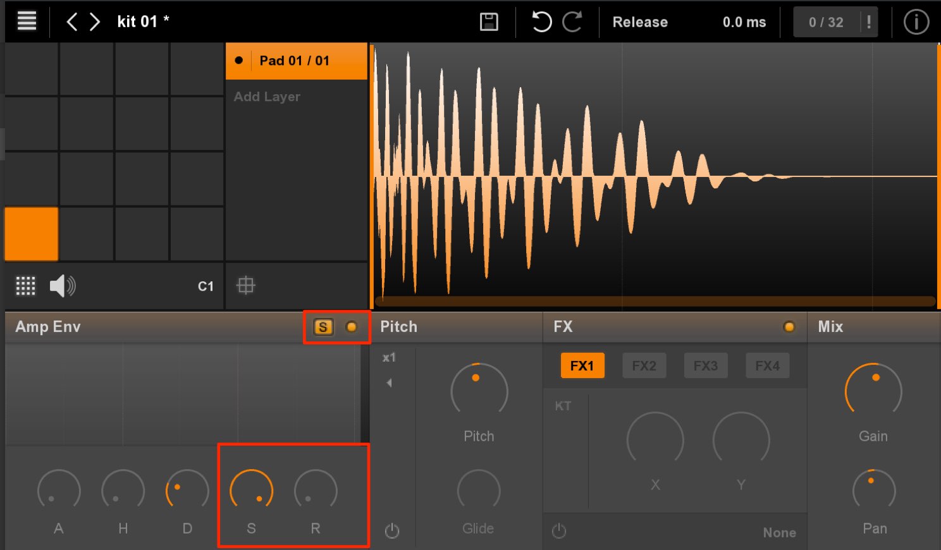Open the info icon in top bar
This screenshot has height=550, width=941.
[x=916, y=22]
